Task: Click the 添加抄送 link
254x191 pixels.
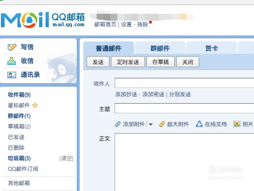Action: pyautogui.click(x=126, y=94)
